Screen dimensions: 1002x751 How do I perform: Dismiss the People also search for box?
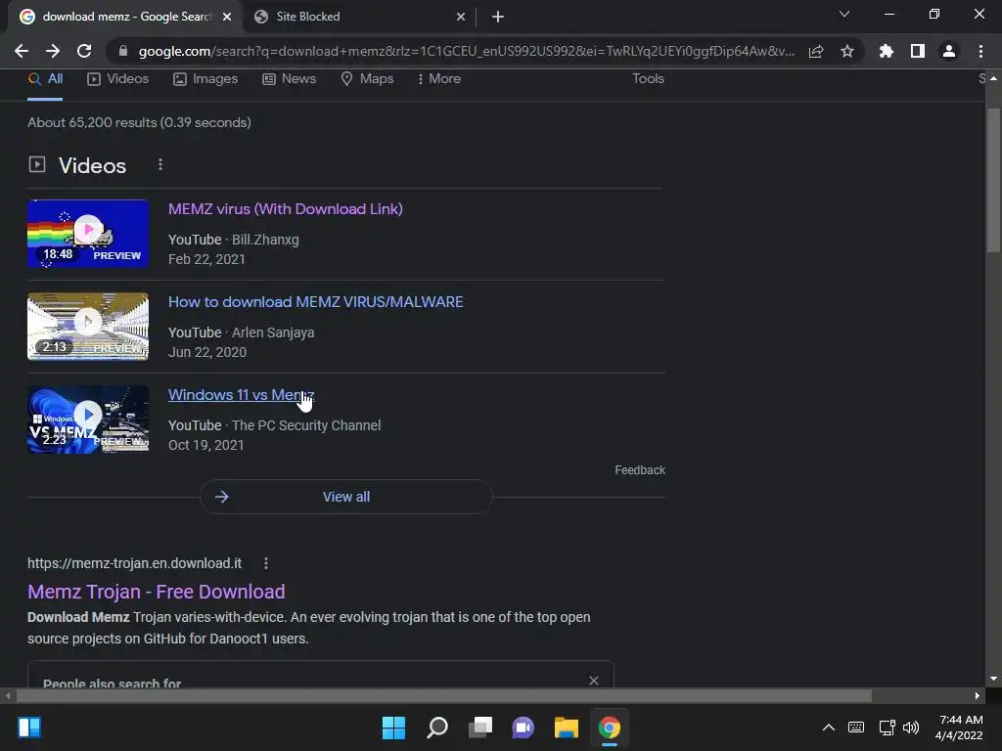point(594,681)
